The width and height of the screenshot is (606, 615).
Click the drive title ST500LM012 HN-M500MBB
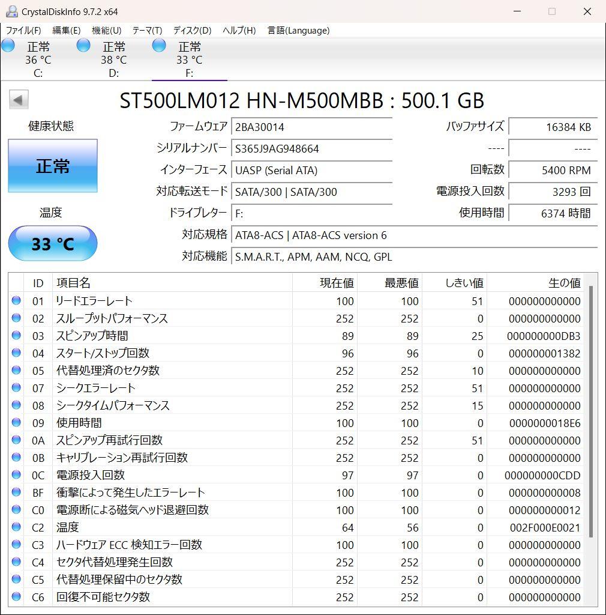tap(251, 100)
